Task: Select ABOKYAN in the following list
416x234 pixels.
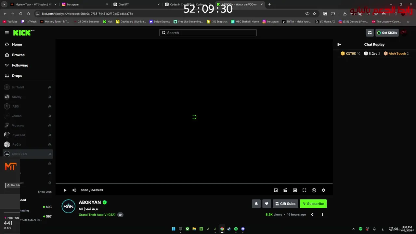Action: (x=28, y=154)
